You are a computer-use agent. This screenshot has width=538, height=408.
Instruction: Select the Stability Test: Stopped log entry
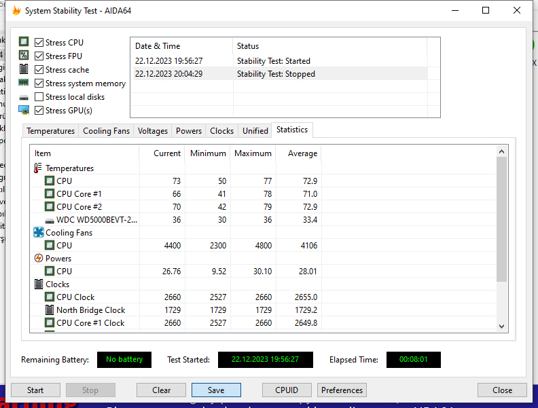point(279,74)
